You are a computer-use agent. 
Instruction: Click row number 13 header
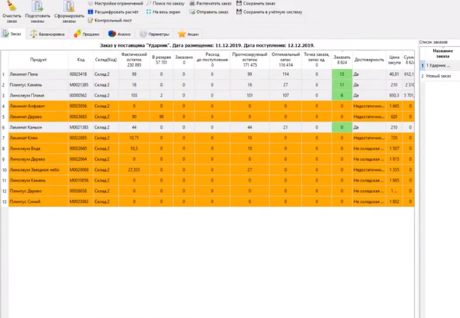coord(5,202)
